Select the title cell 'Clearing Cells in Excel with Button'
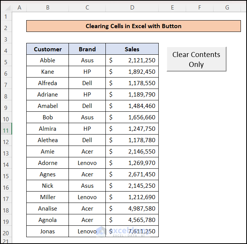 click(134, 26)
